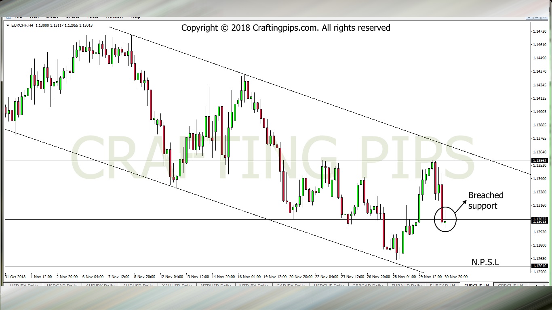
Task: Click the triangle before EURCHF,H4 chart title
Action: pos(8,25)
